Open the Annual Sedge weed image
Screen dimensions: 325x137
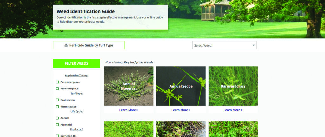(181, 86)
